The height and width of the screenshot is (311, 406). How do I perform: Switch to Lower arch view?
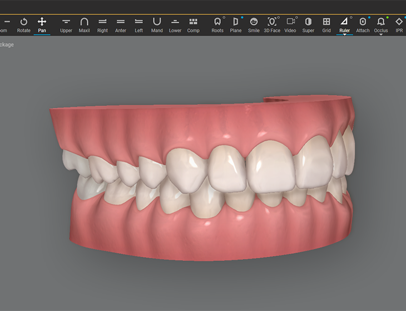175,24
